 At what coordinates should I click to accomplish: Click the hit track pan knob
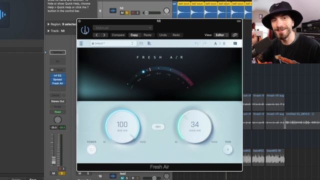pos(166,11)
